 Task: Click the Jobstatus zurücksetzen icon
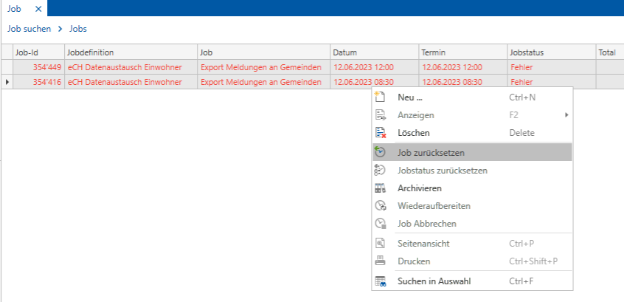tap(381, 171)
